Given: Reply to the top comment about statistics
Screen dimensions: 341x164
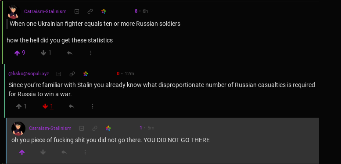Looking at the screenshot, I should 70,53.
